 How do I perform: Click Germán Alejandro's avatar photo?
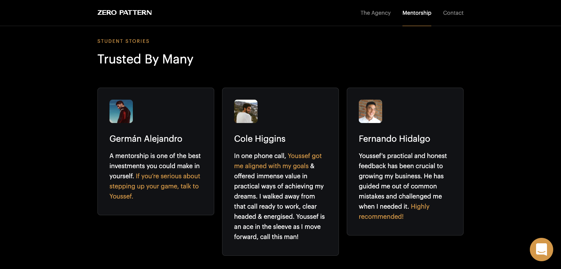(x=121, y=111)
